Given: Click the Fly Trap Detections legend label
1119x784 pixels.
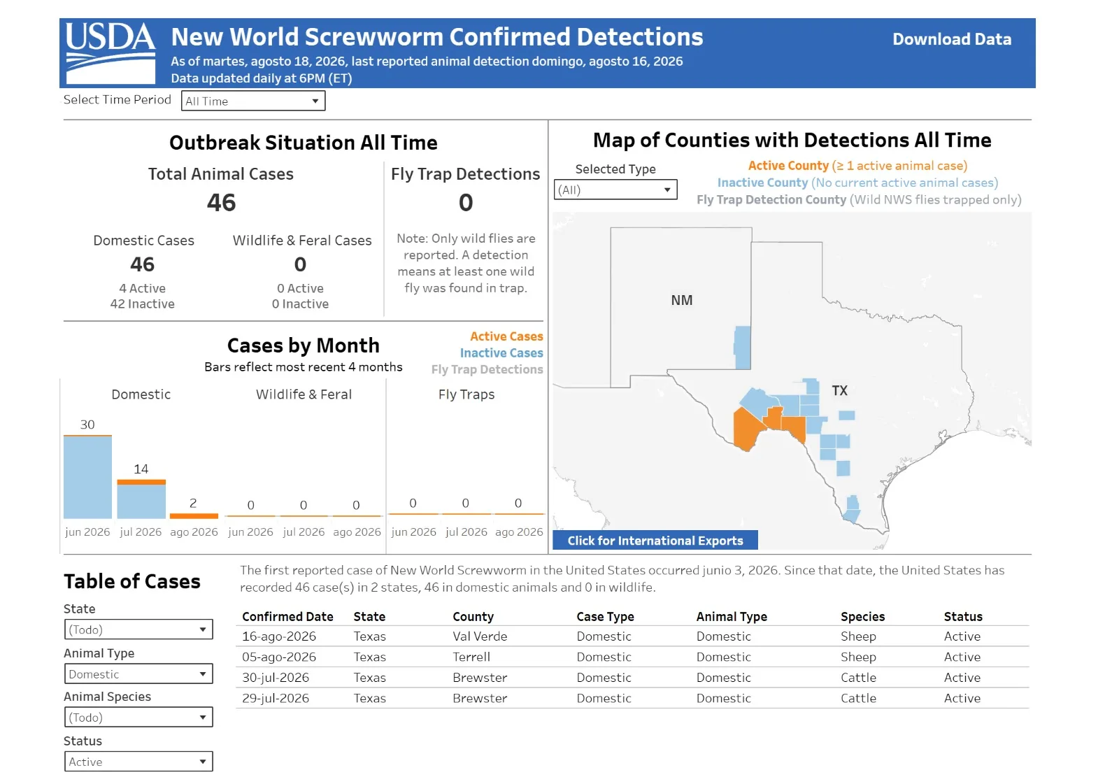Looking at the screenshot, I should [487, 369].
